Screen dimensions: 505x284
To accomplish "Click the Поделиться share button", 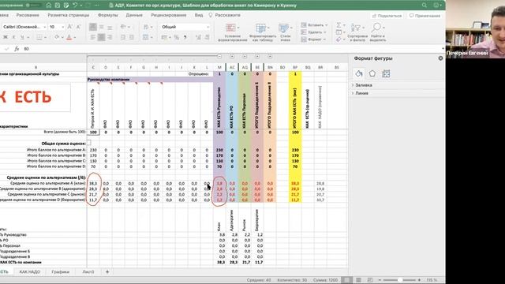I will click(387, 16).
